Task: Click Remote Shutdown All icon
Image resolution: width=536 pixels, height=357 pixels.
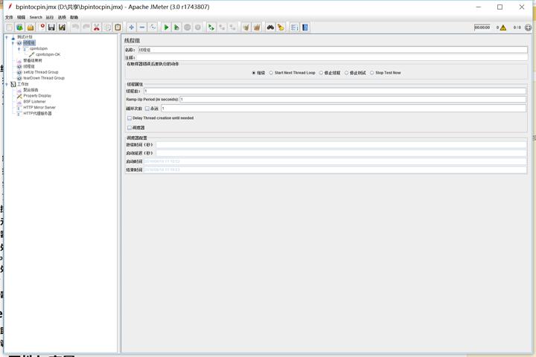Action: [x=233, y=28]
